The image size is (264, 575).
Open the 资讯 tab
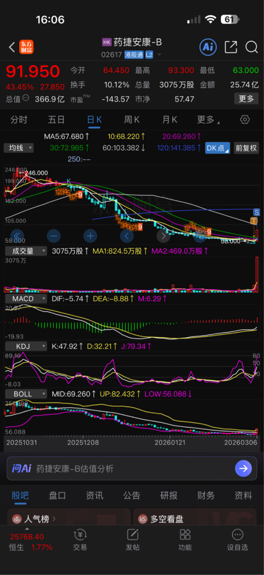(95, 495)
